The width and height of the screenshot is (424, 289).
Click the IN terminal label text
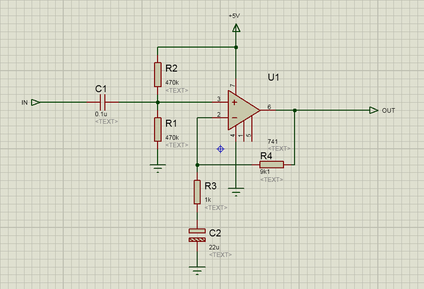24,103
